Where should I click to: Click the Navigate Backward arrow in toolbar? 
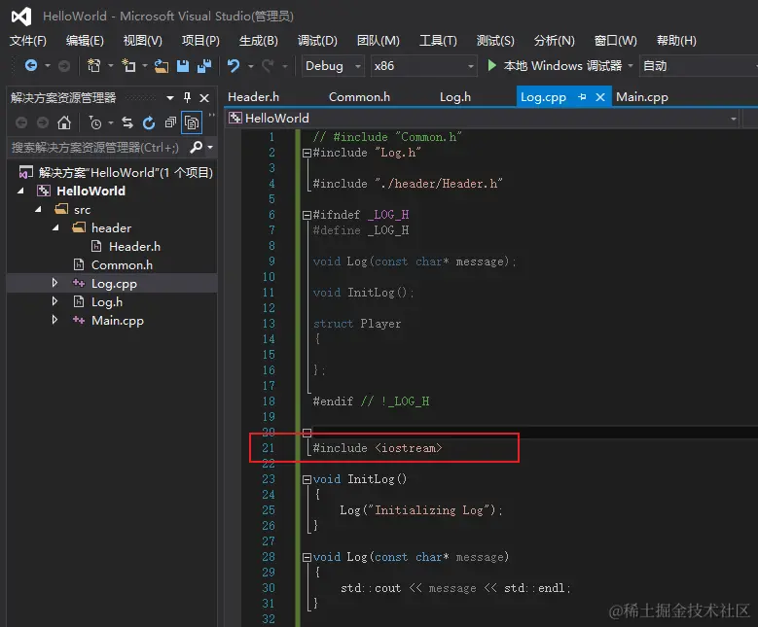pos(31,65)
